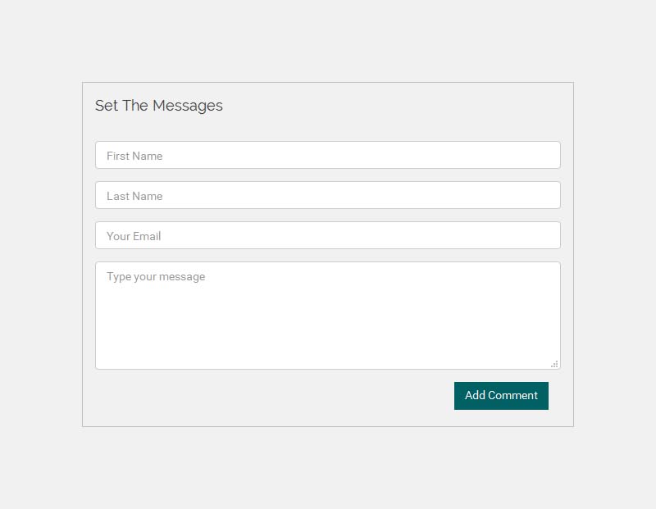Screen dimensions: 656x509
Task: Click the right end of First Name field
Action: point(544,155)
